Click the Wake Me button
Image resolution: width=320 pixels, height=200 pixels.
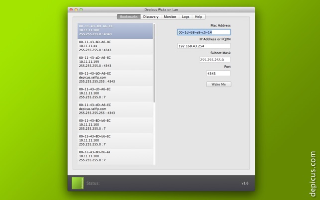pyautogui.click(x=219, y=84)
